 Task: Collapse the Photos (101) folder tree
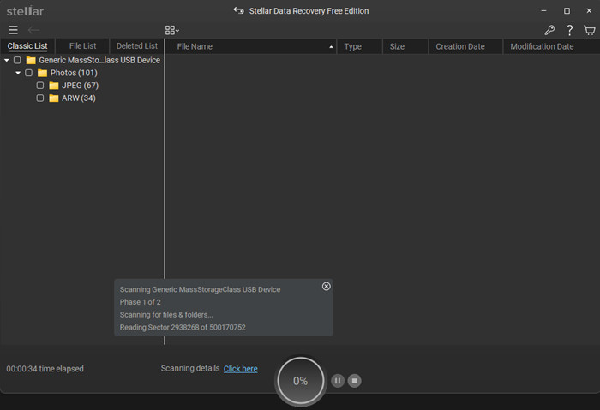coord(18,73)
